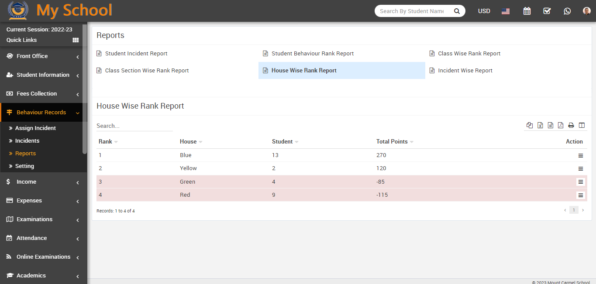
Task: Open the WhatsApp icon in header
Action: pos(567,11)
